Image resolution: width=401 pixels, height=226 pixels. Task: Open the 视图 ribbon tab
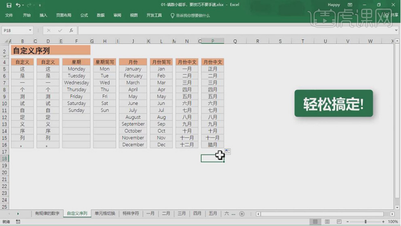(134, 15)
